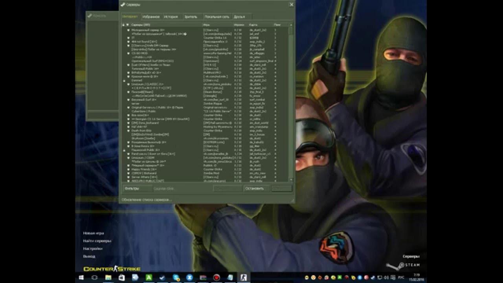Click the VAC shield icon beside Death from Skilz

(x=129, y=130)
